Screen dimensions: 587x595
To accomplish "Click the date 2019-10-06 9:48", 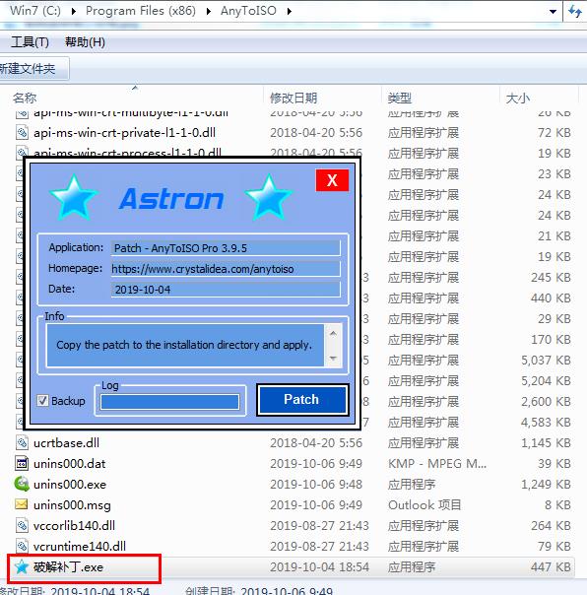I will [x=316, y=485].
